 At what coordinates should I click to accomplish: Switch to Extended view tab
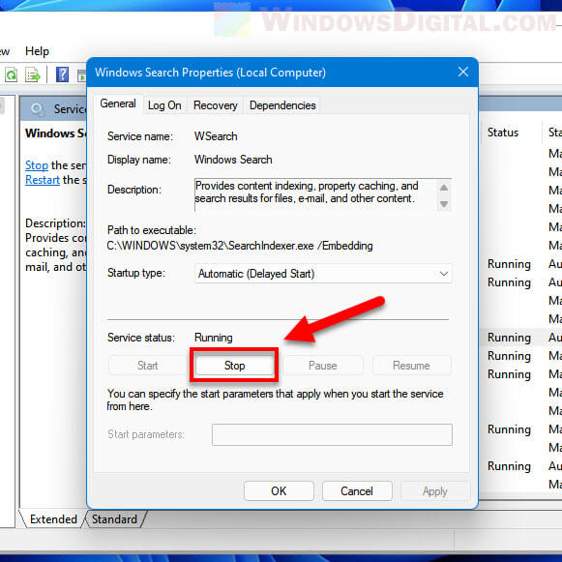pyautogui.click(x=53, y=519)
